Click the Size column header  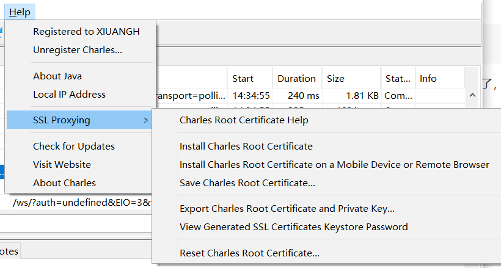tap(335, 79)
